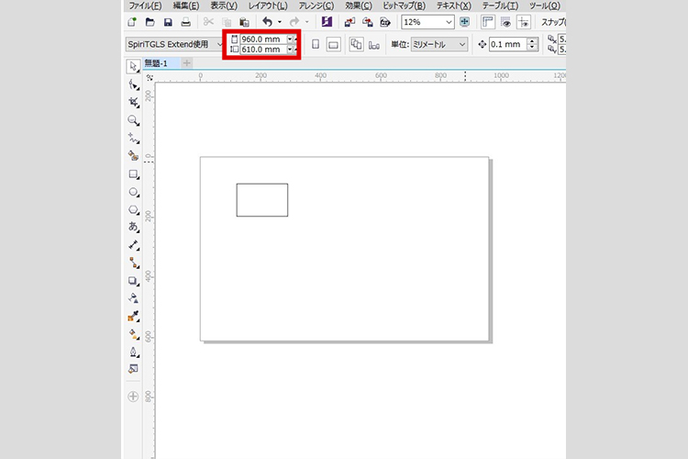Select the Interactive Fill bucket tool
The height and width of the screenshot is (459, 688).
click(x=133, y=334)
